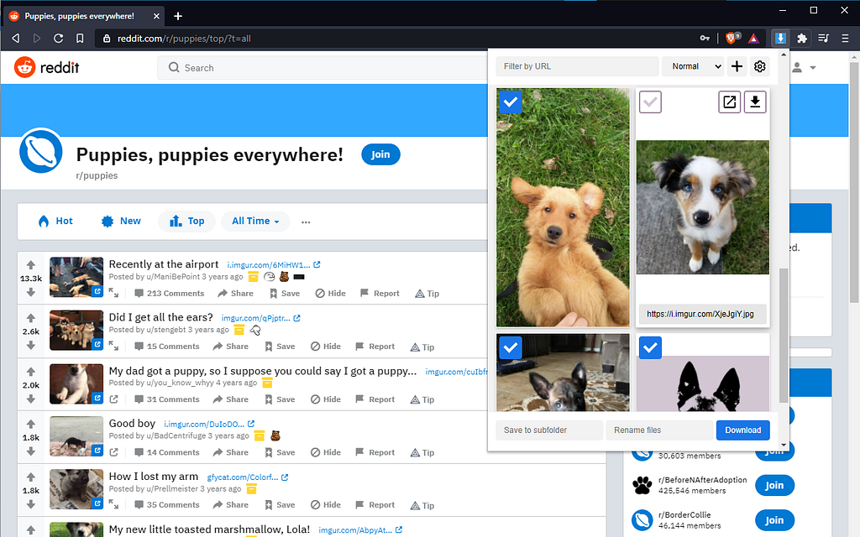860x537 pixels.
Task: Hide the Good boy post
Action: coord(326,452)
